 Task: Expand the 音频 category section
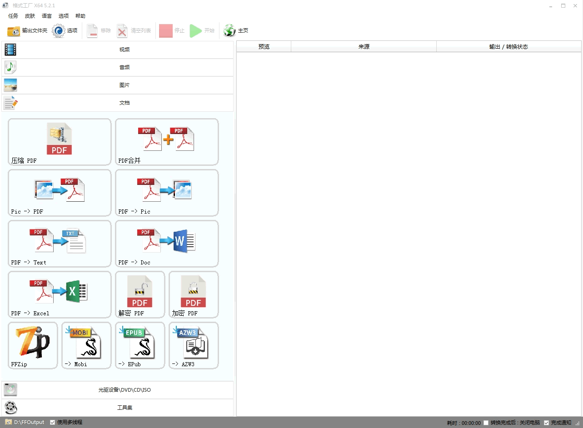[x=118, y=67]
